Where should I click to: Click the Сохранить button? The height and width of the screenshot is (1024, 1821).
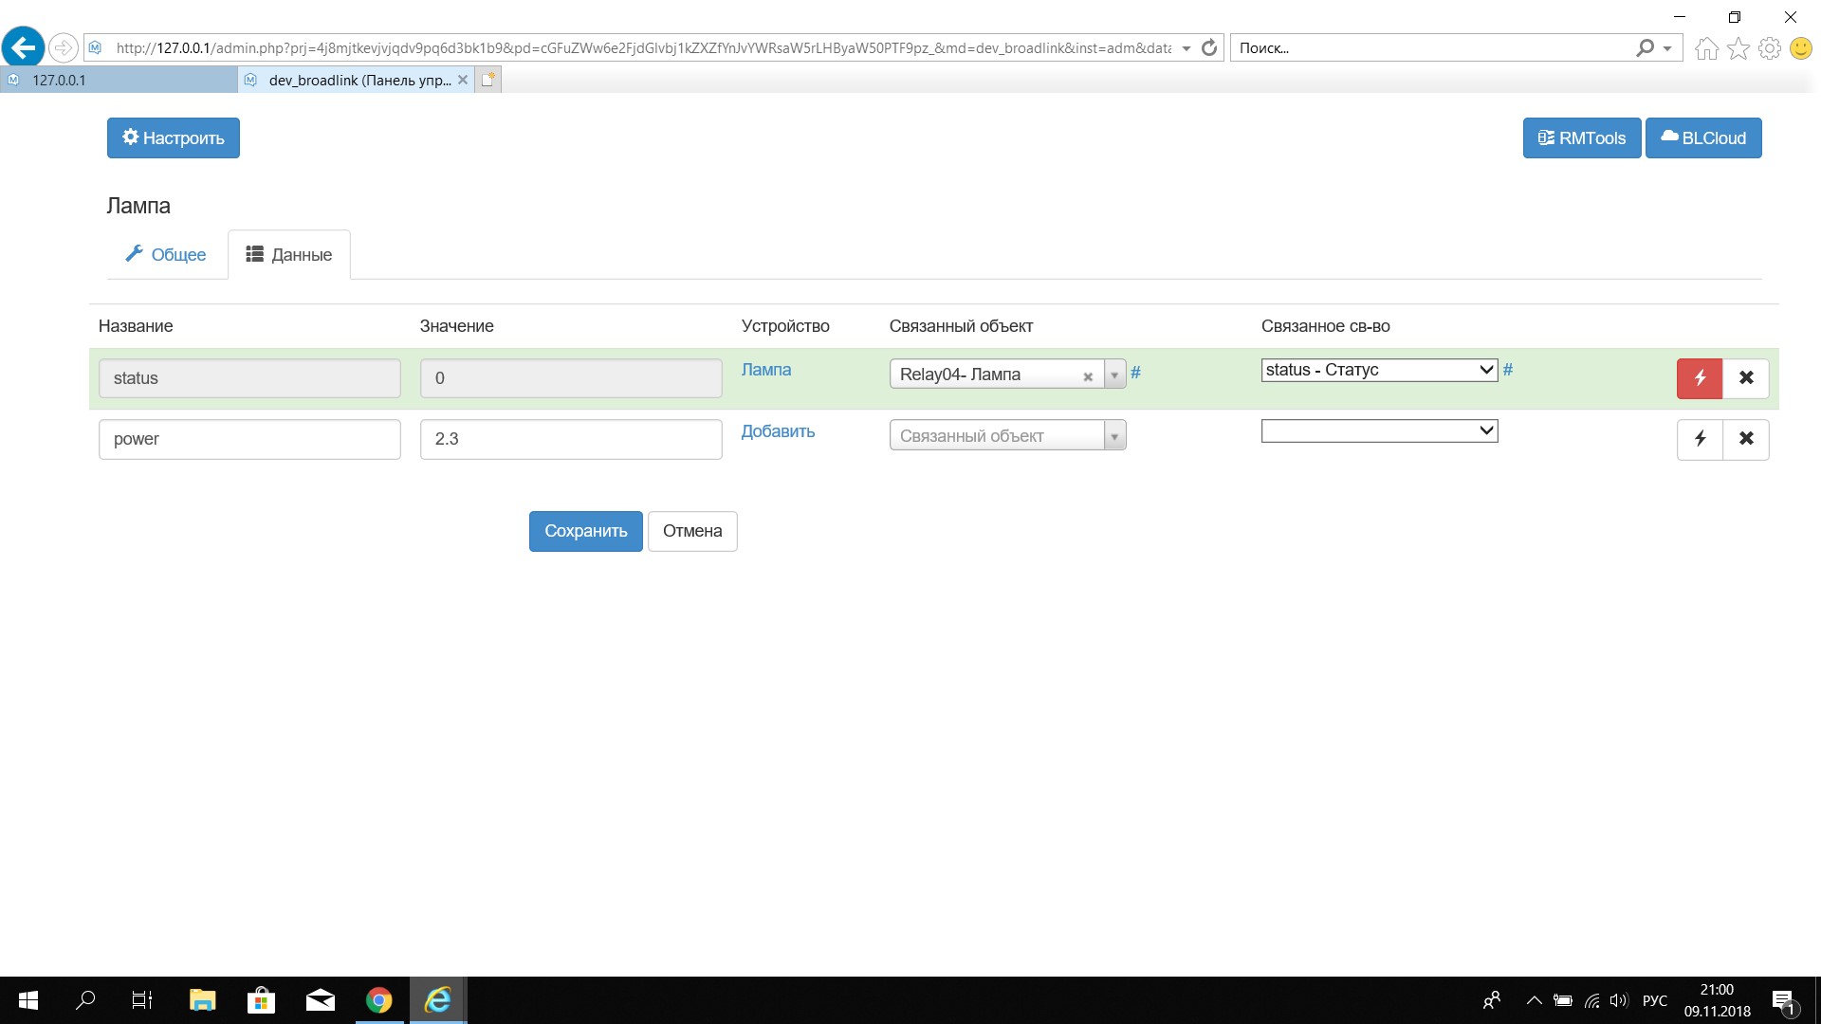(x=585, y=531)
